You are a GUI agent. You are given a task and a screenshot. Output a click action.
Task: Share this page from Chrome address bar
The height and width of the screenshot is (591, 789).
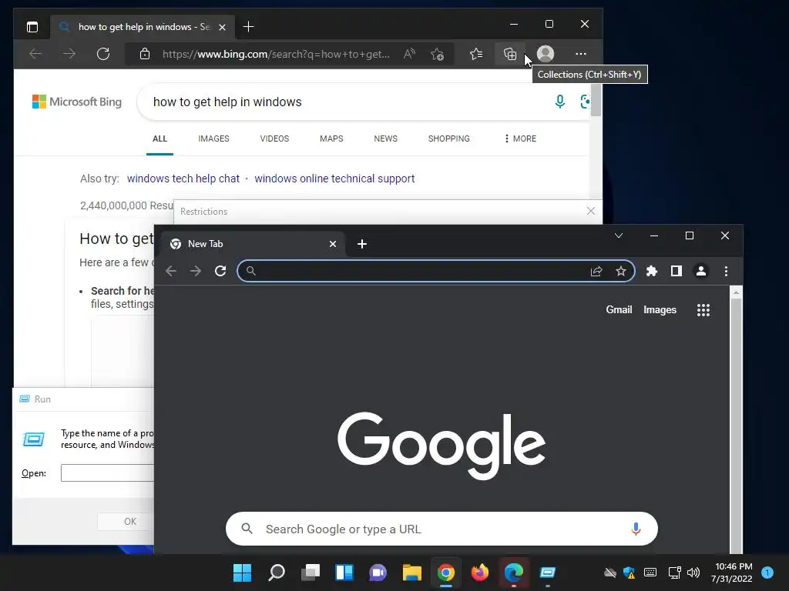tap(596, 272)
